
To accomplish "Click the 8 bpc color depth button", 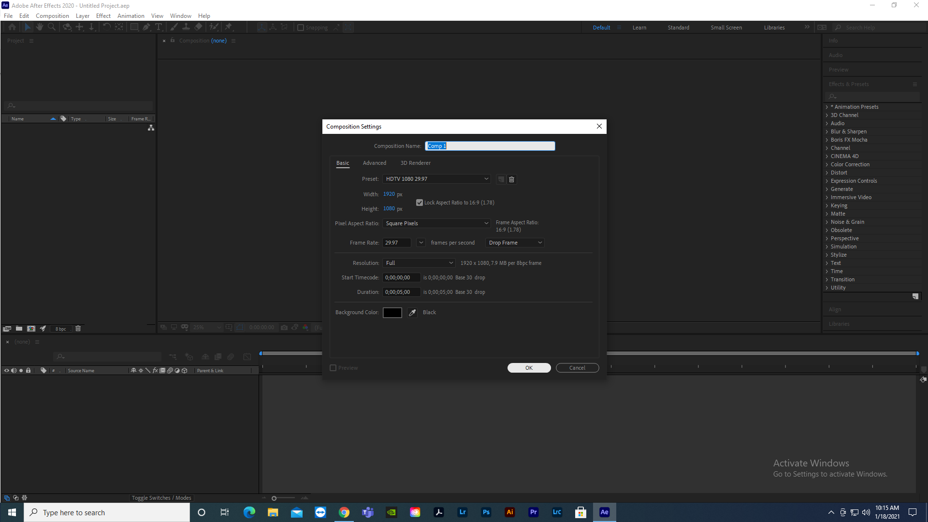I will click(x=60, y=329).
